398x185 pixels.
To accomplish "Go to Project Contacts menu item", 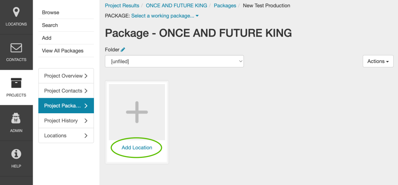I will 66,91.
